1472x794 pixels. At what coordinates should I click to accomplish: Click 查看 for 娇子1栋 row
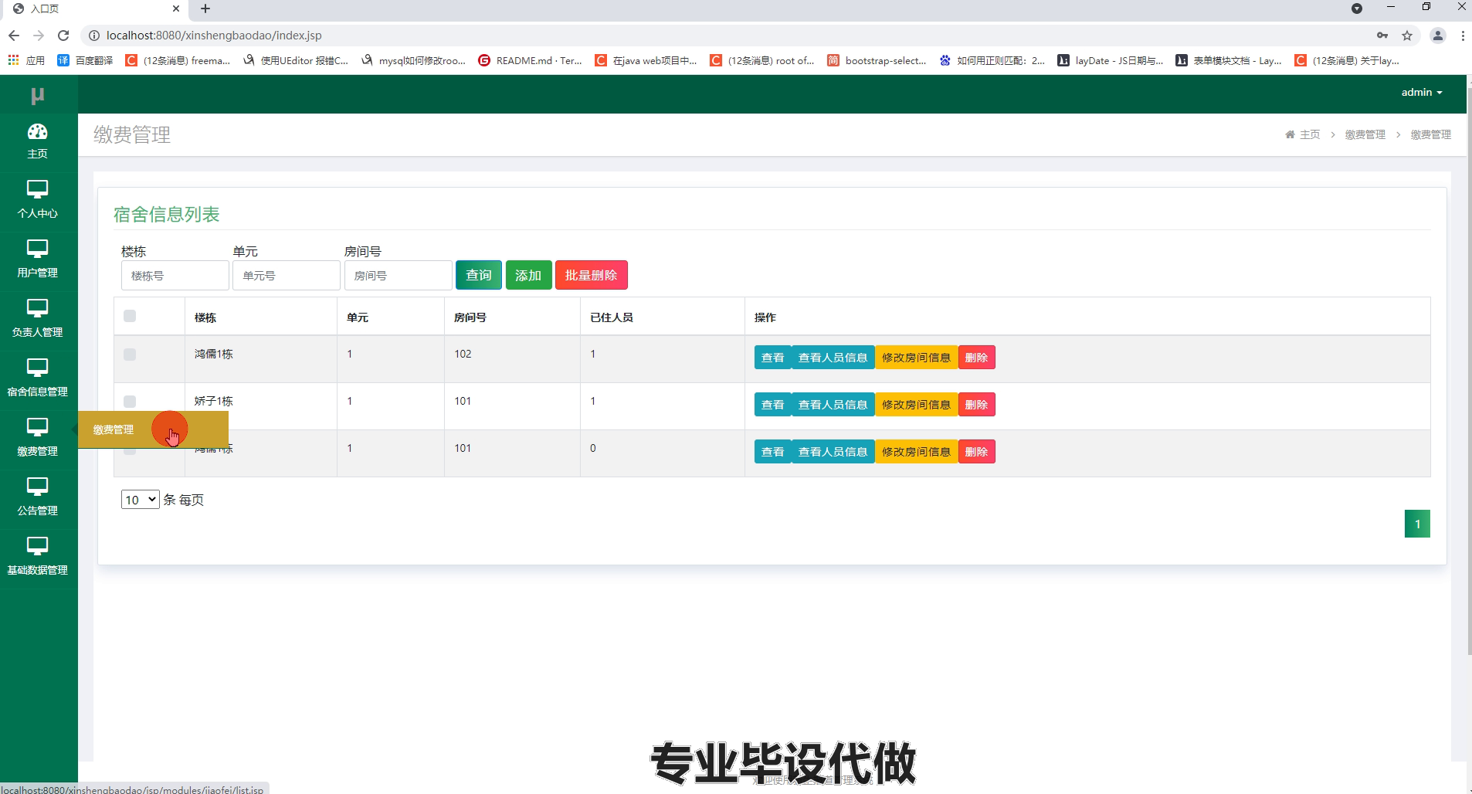[x=773, y=405]
